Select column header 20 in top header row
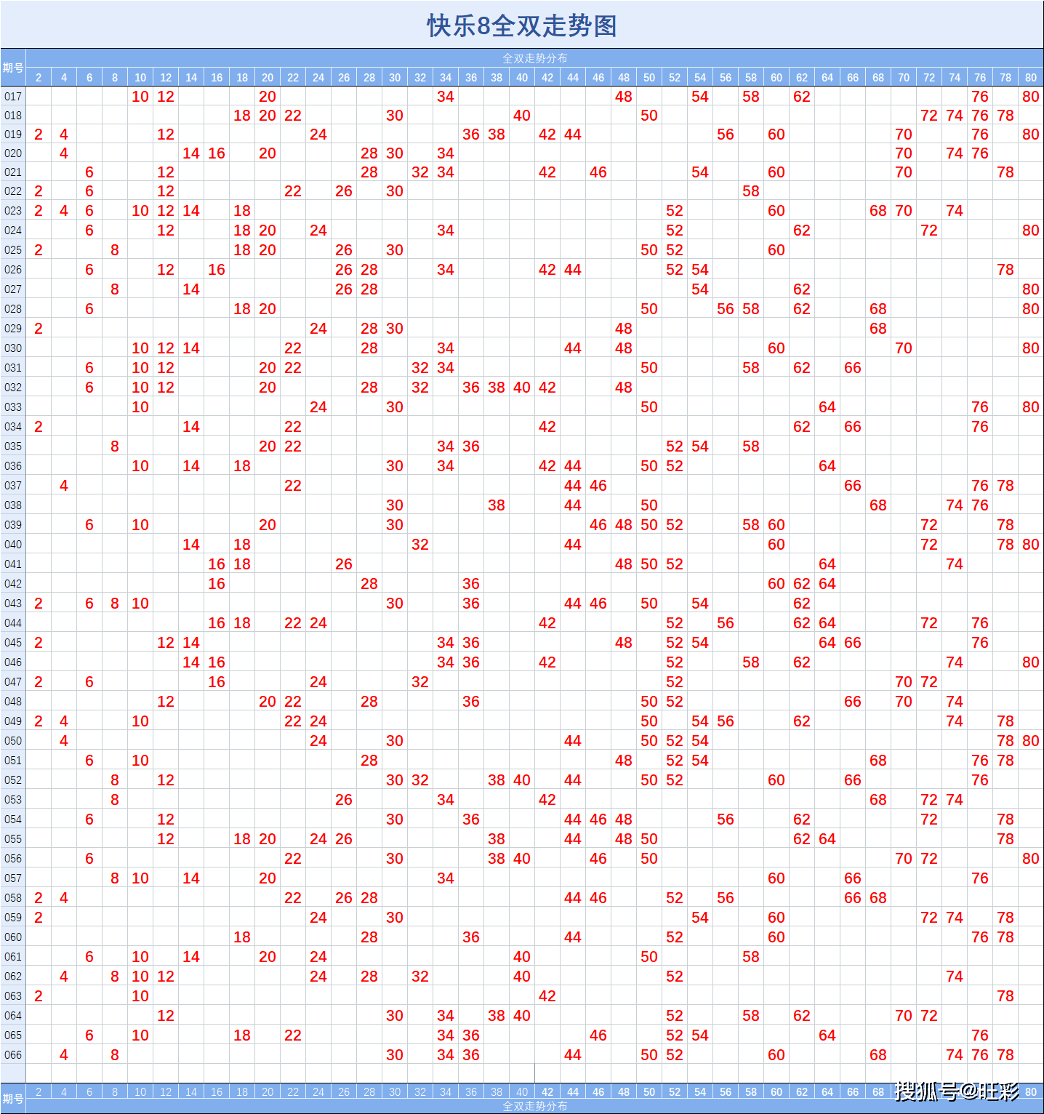Image resolution: width=1044 pixels, height=1114 pixels. [x=268, y=77]
